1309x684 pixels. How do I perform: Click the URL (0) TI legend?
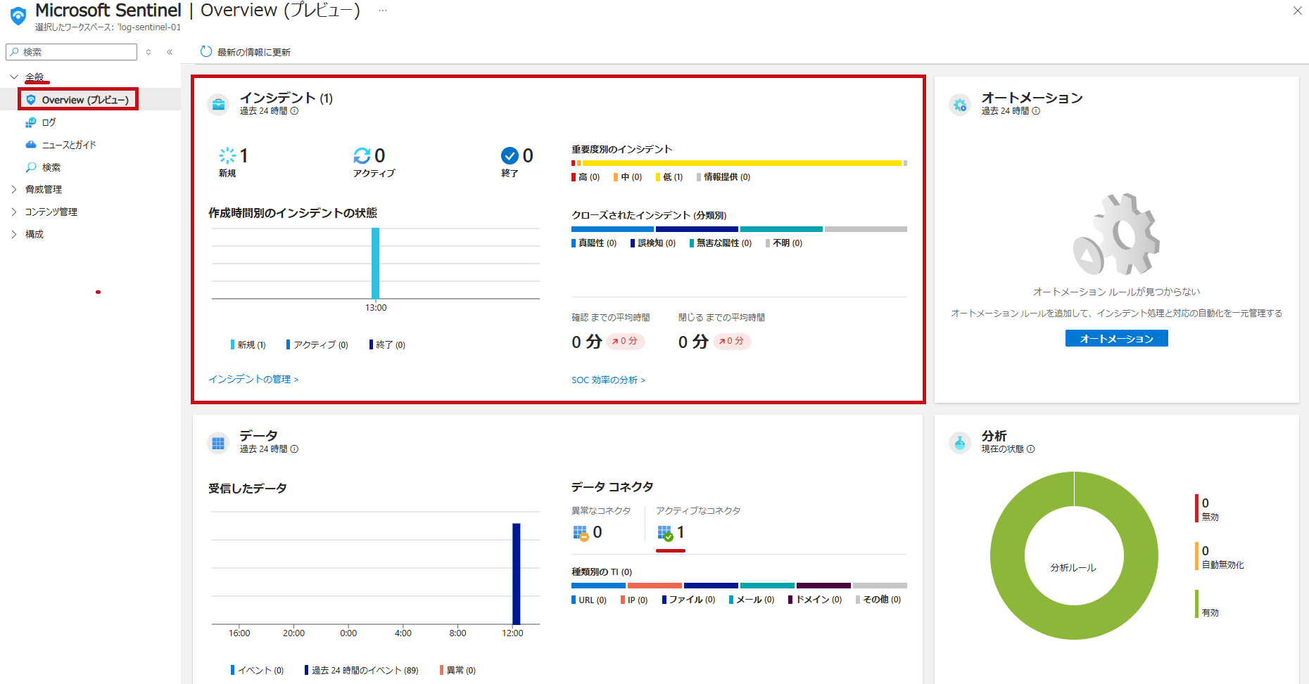pyautogui.click(x=589, y=600)
